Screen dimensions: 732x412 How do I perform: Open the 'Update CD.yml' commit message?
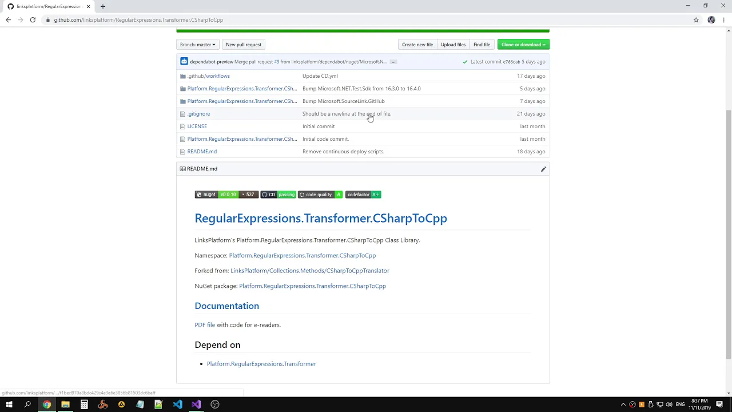click(320, 76)
